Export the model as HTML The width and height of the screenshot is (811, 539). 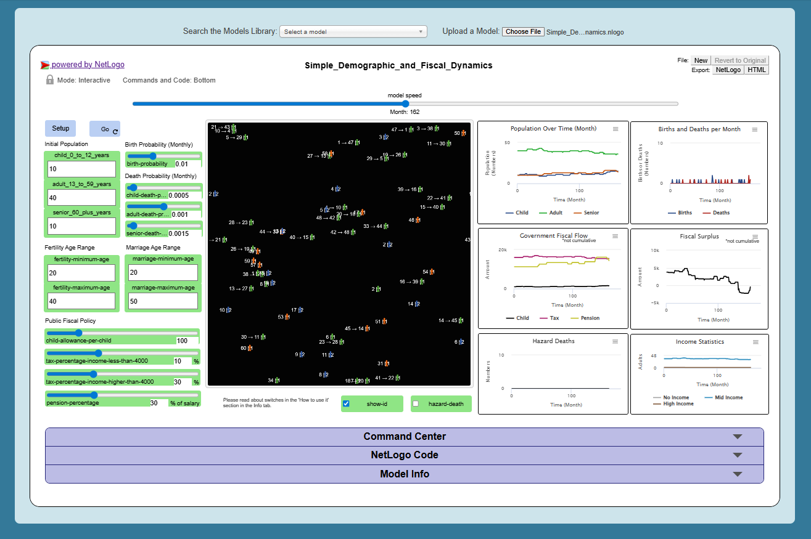[x=758, y=70]
